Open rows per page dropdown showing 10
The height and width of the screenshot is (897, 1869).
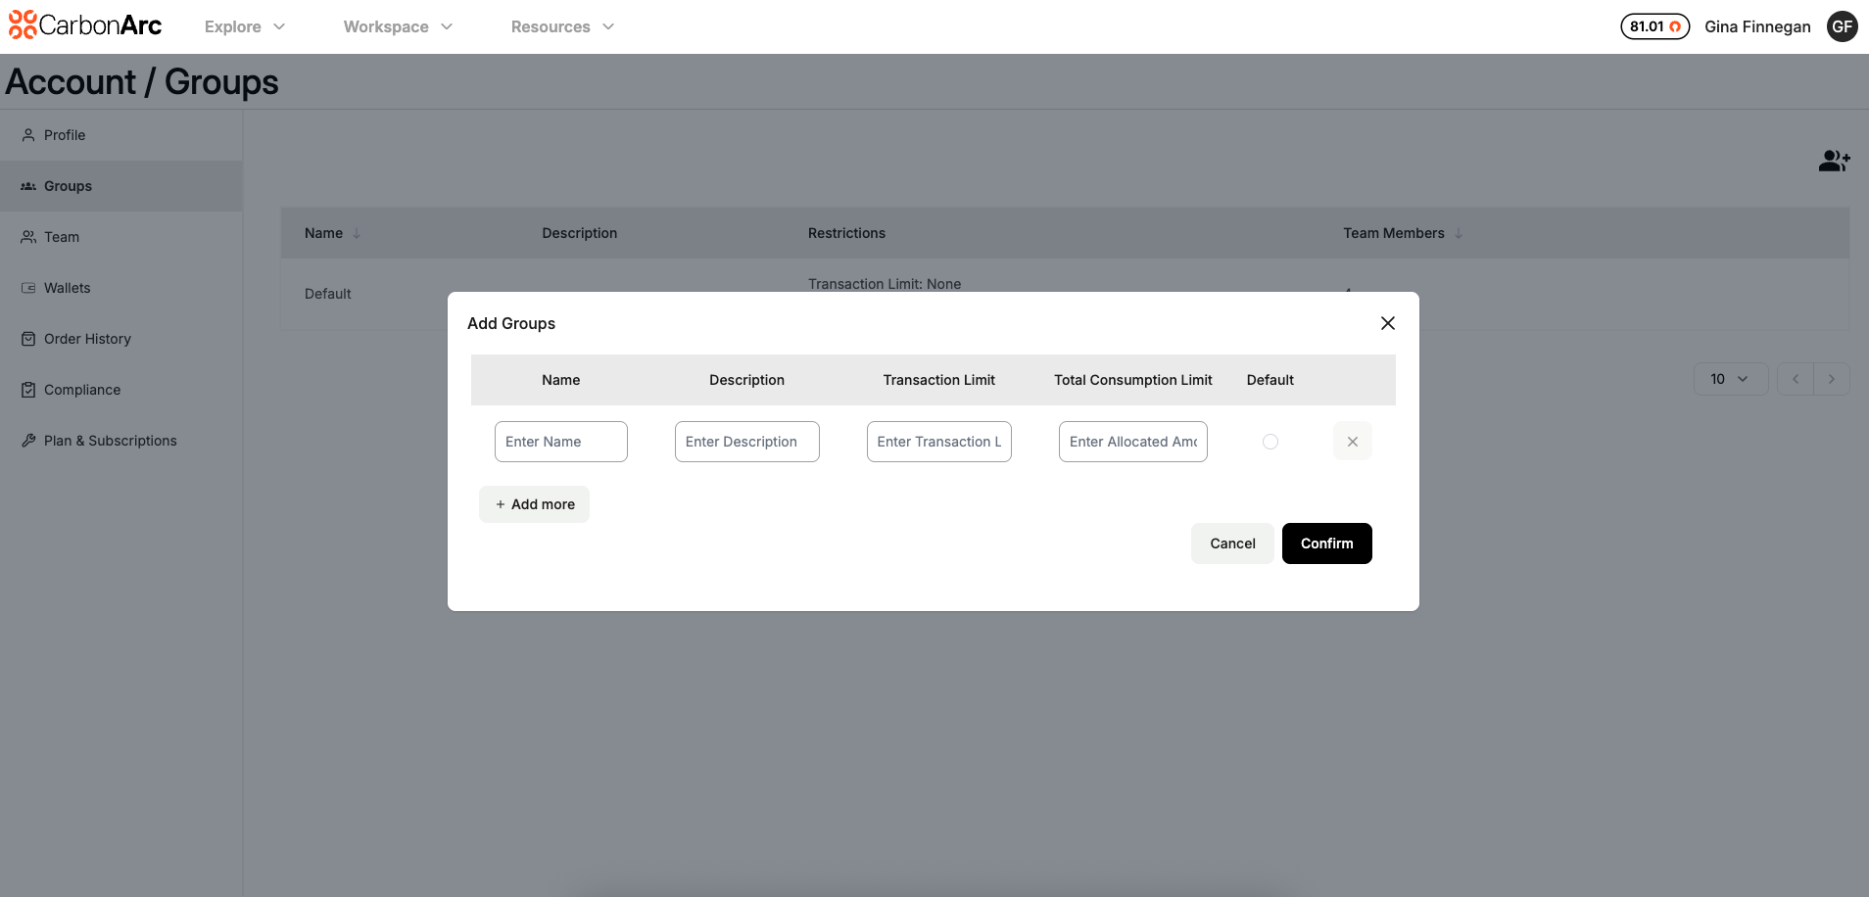(x=1729, y=379)
